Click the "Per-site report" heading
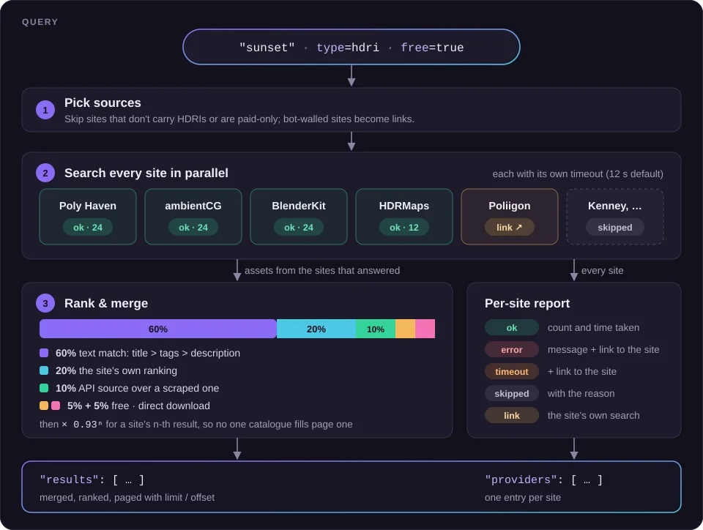Image resolution: width=703 pixels, height=530 pixels. click(527, 303)
